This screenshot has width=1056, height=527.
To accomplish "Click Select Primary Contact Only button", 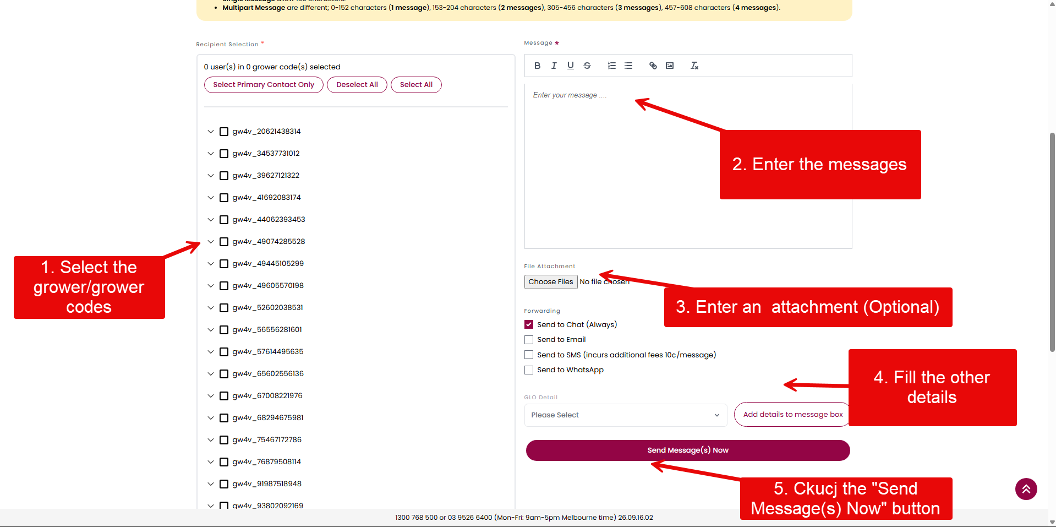I will tap(264, 85).
